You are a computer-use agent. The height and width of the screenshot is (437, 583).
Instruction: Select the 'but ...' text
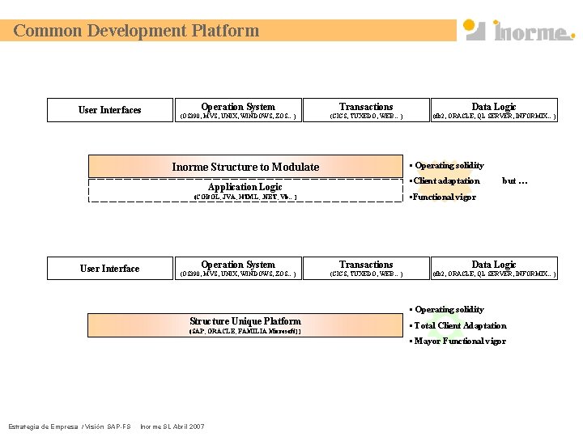515,181
